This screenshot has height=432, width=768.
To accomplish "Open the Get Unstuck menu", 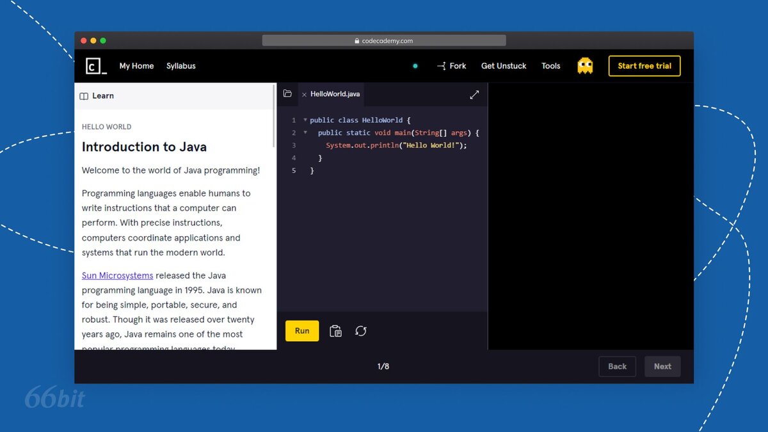I will 504,66.
